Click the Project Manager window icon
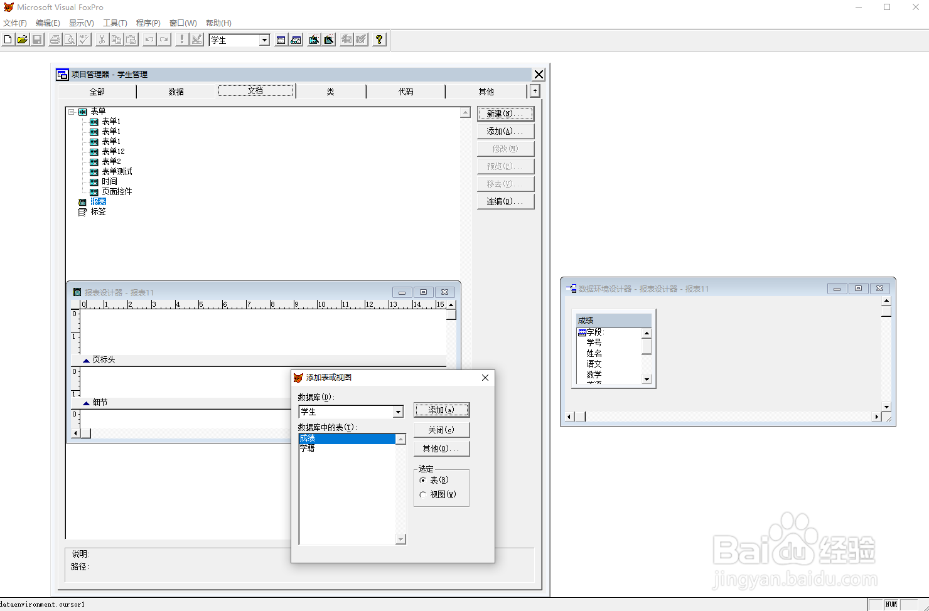The image size is (929, 611). point(62,74)
